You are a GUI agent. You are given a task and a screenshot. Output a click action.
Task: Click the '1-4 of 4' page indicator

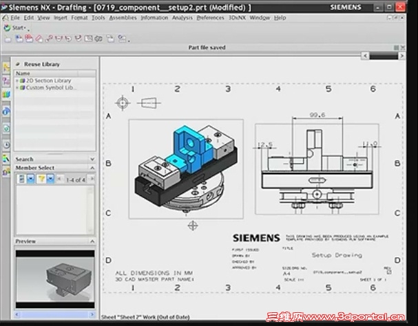pyautogui.click(x=76, y=180)
